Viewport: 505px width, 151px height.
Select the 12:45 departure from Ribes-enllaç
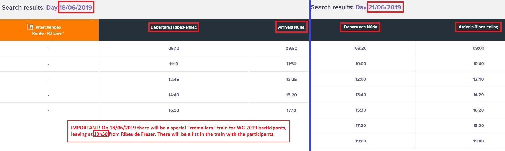(174, 80)
